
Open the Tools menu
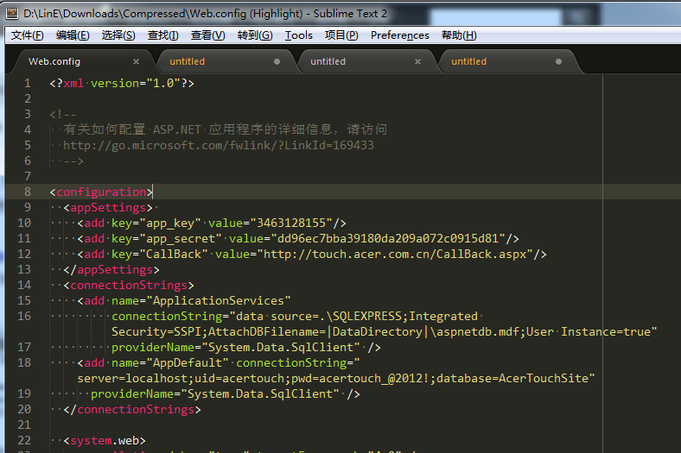pos(299,35)
